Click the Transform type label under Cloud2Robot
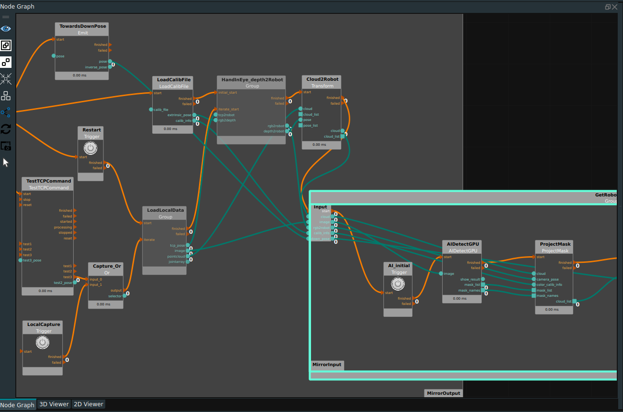 point(323,86)
